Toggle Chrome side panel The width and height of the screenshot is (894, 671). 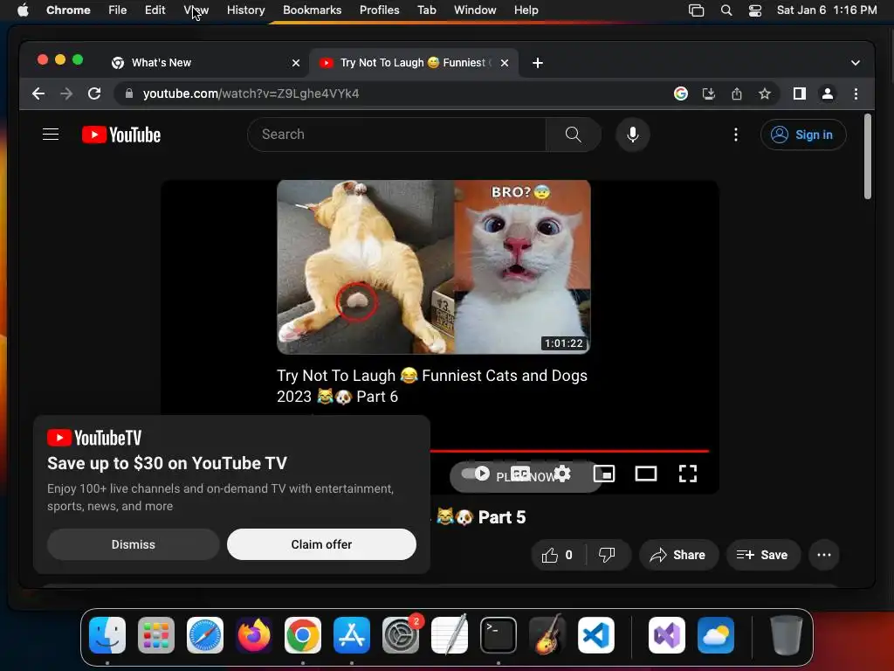pos(800,93)
